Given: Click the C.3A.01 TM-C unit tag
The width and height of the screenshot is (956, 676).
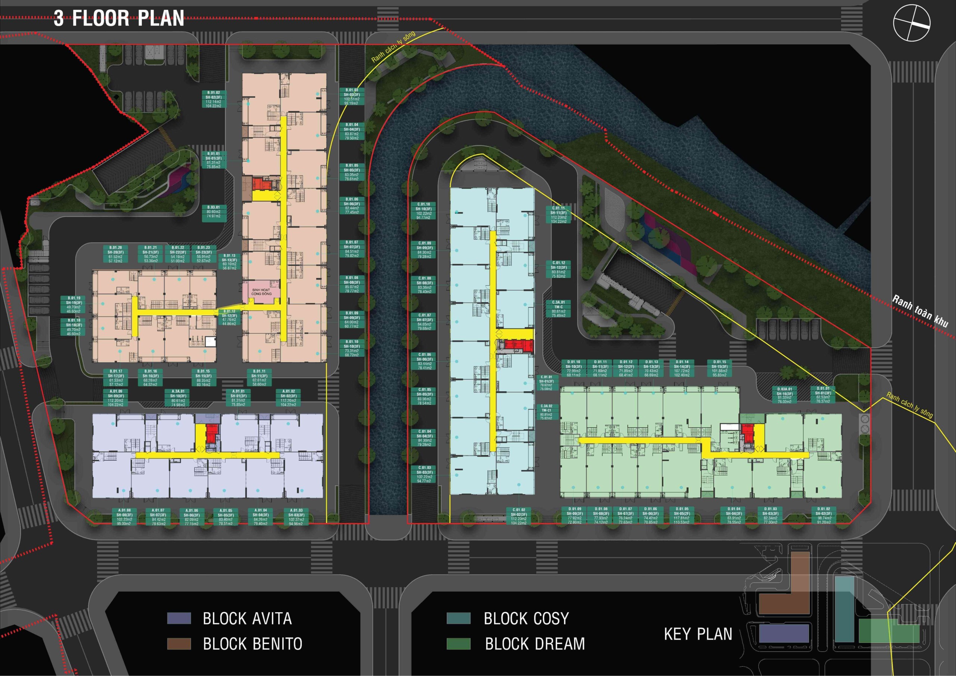Looking at the screenshot, I should pos(558,309).
